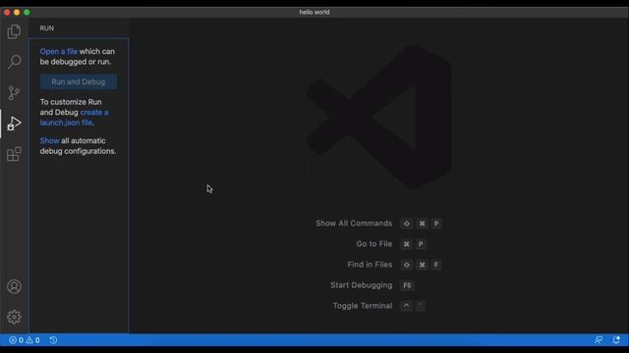Click 'Find in Files' text

tap(370, 265)
